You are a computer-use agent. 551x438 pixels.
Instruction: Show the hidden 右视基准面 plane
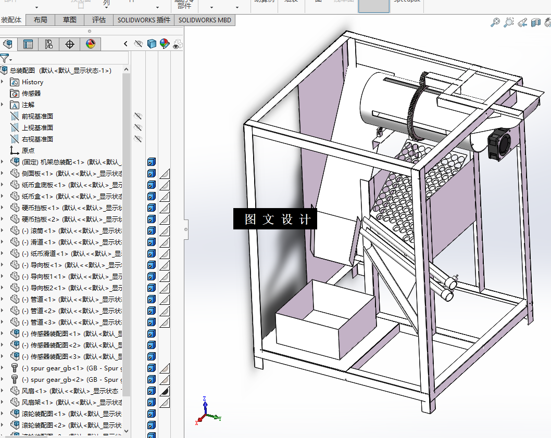138,139
